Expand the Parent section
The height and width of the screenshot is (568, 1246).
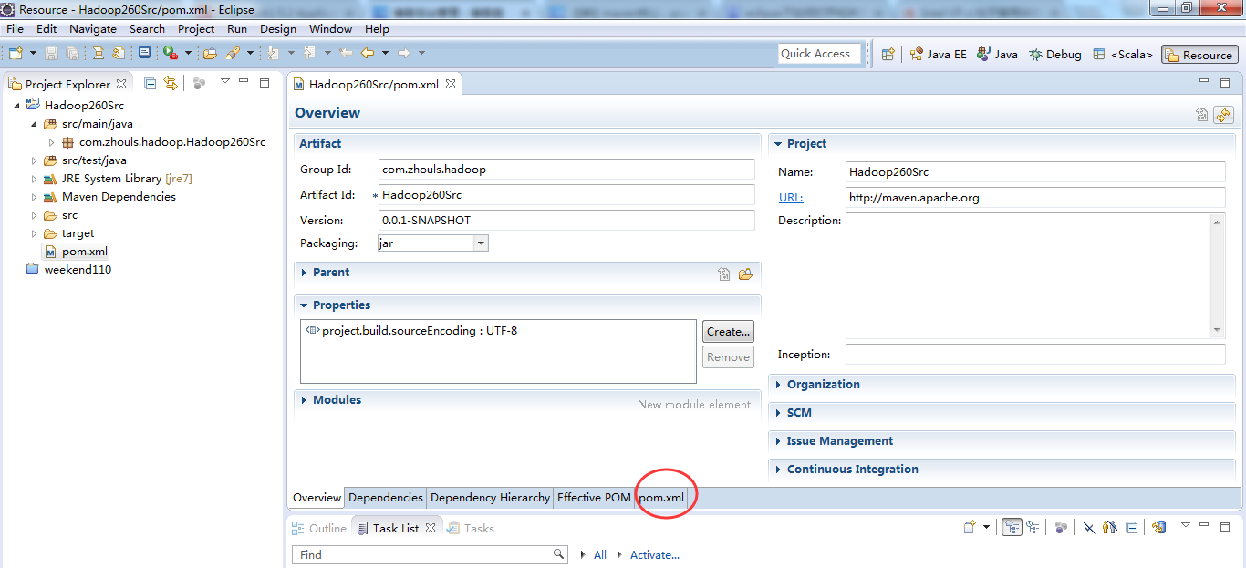pyautogui.click(x=303, y=273)
